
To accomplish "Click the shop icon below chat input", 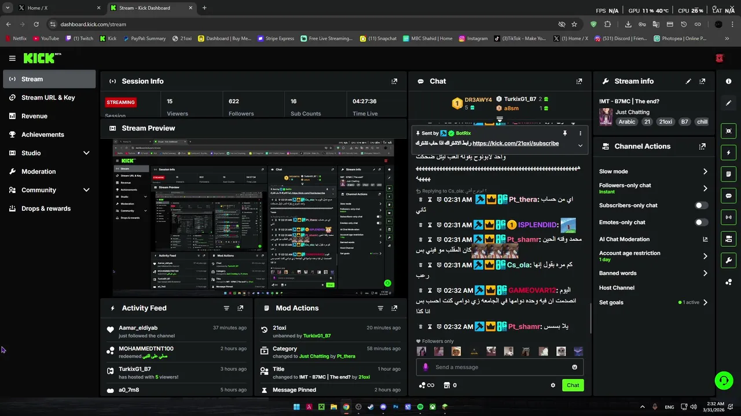I will click(447, 385).
